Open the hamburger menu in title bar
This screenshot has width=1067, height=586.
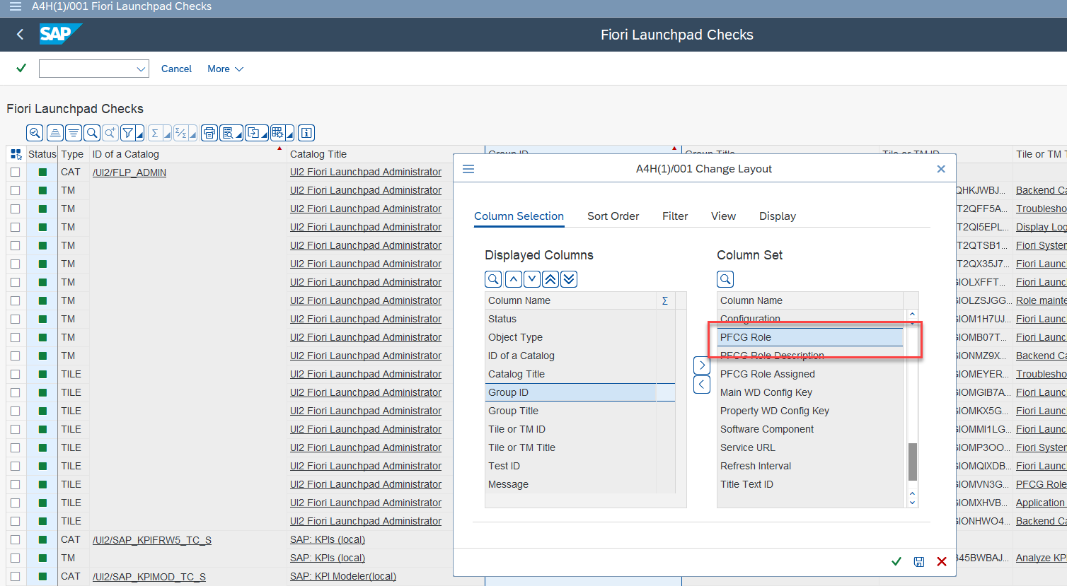pyautogui.click(x=15, y=6)
